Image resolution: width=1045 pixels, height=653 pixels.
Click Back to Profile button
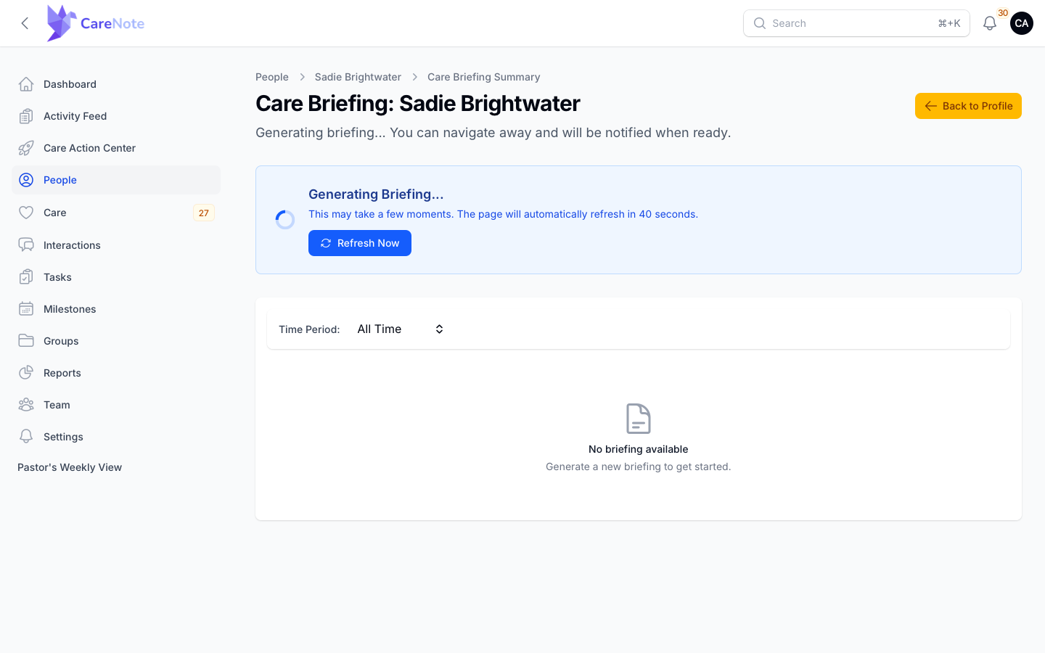pos(968,106)
